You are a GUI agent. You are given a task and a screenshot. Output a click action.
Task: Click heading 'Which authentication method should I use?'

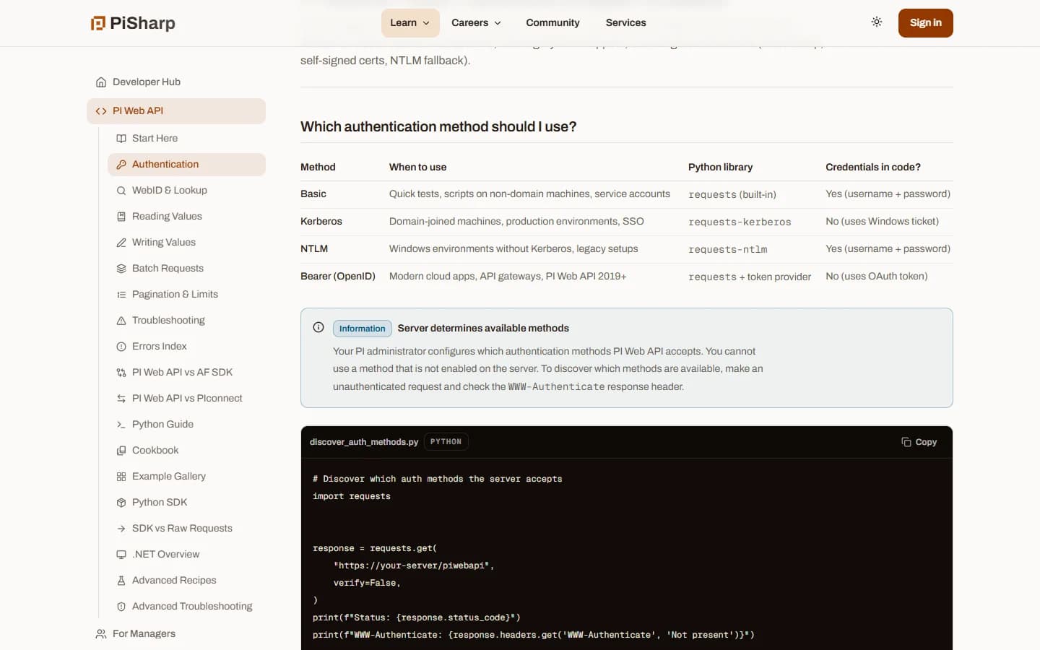tap(438, 127)
